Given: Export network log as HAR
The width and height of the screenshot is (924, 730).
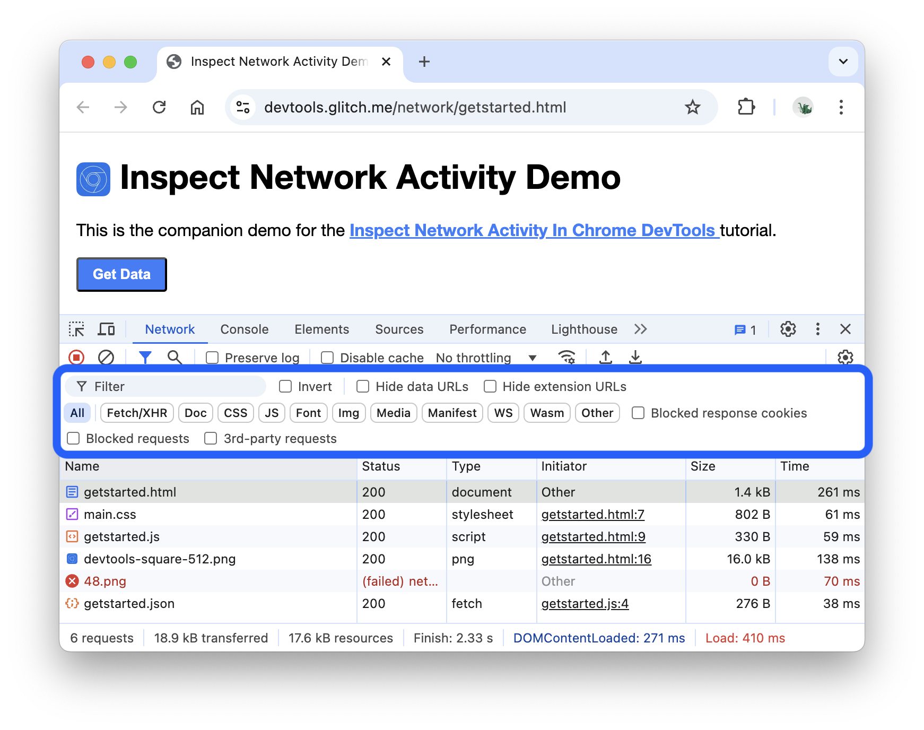Looking at the screenshot, I should pos(635,358).
